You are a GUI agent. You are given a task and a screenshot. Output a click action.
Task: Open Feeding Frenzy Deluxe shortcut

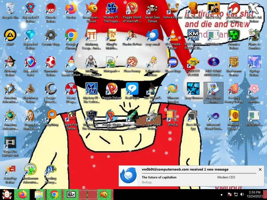tap(234, 93)
